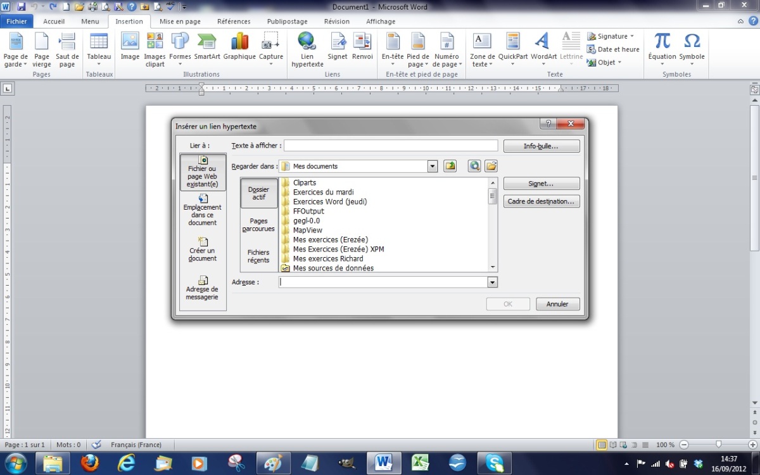The image size is (760, 475).
Task: Insert Date et heure
Action: coord(613,49)
